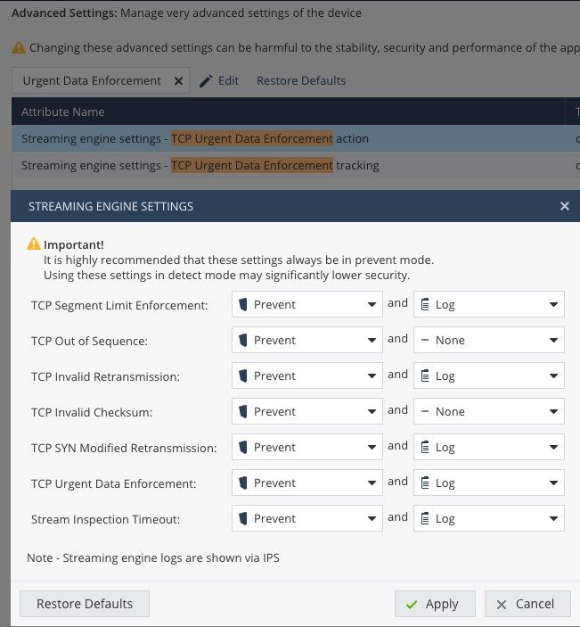Open TCP SYN Modified Retransmission action dropdown
Image resolution: width=580 pixels, height=627 pixels.
[x=307, y=447]
